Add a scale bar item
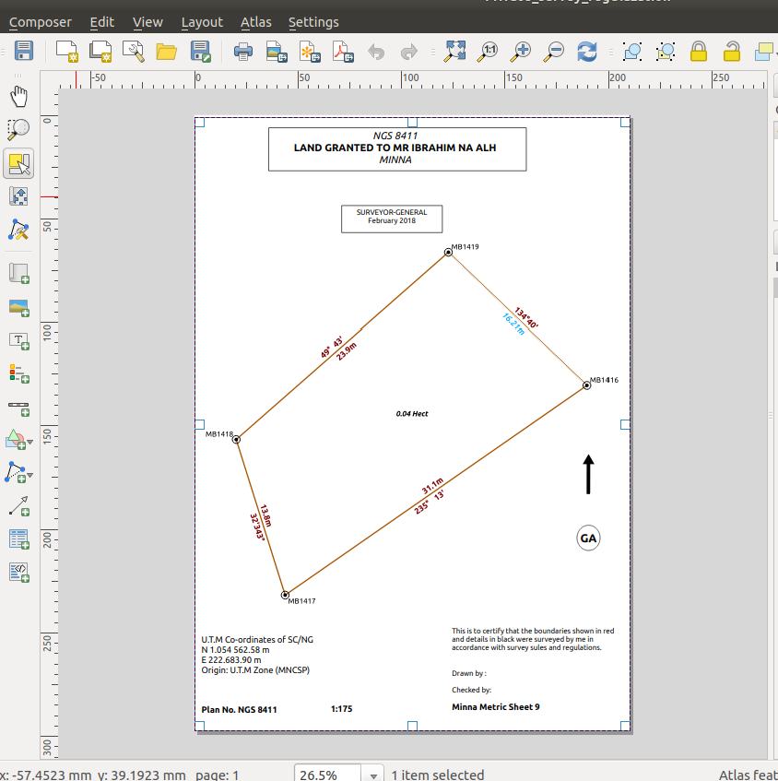Screen dimensions: 778x781 (18, 406)
